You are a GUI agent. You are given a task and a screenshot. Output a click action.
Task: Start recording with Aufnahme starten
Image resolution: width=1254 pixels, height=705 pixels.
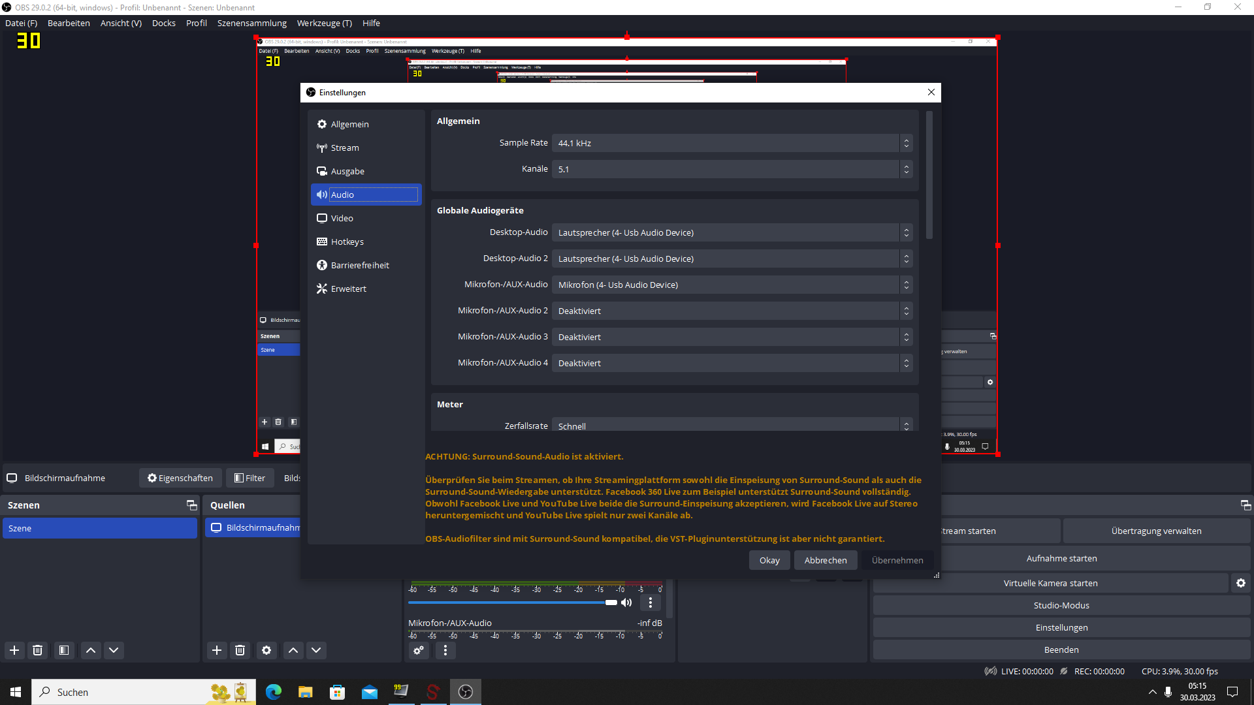[x=1061, y=558]
